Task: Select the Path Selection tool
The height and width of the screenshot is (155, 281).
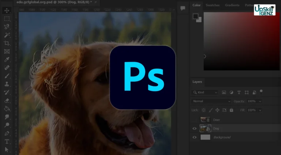Action: tap(7, 150)
